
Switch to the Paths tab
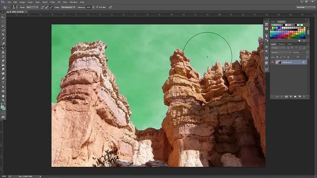point(290,44)
